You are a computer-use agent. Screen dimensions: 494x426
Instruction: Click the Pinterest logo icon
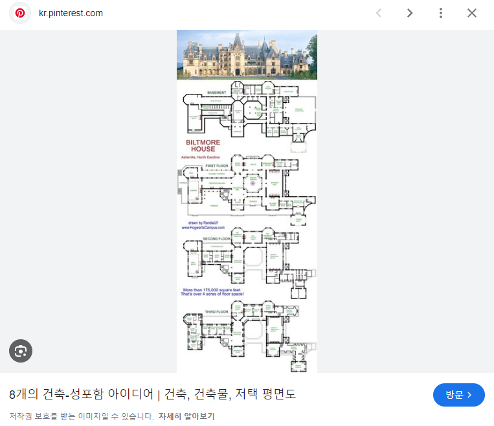[20, 13]
